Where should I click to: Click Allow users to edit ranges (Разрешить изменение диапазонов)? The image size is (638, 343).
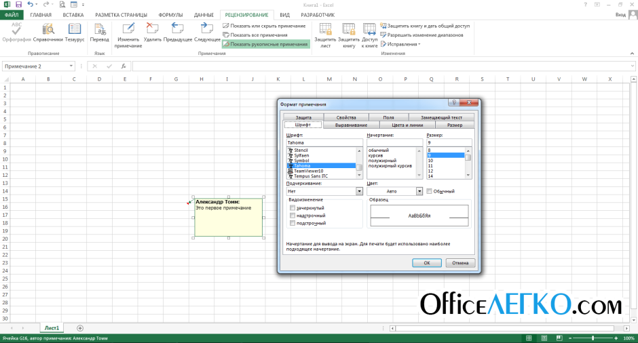pos(422,35)
